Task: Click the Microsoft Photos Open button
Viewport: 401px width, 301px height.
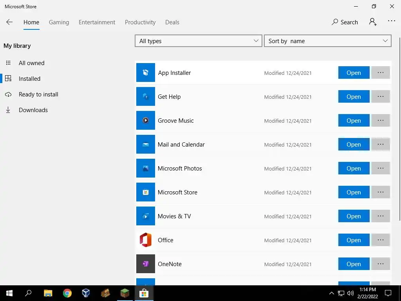Action: coord(354,168)
